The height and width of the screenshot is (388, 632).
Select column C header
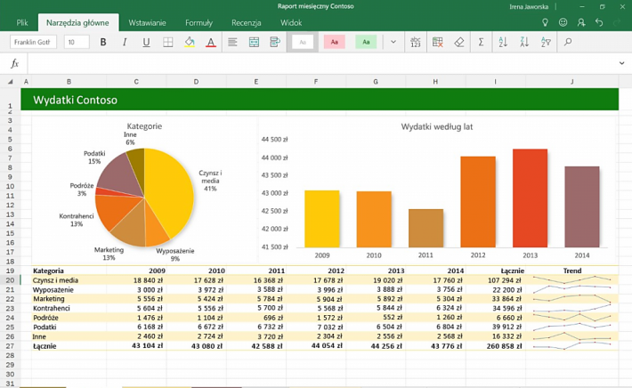pos(136,82)
